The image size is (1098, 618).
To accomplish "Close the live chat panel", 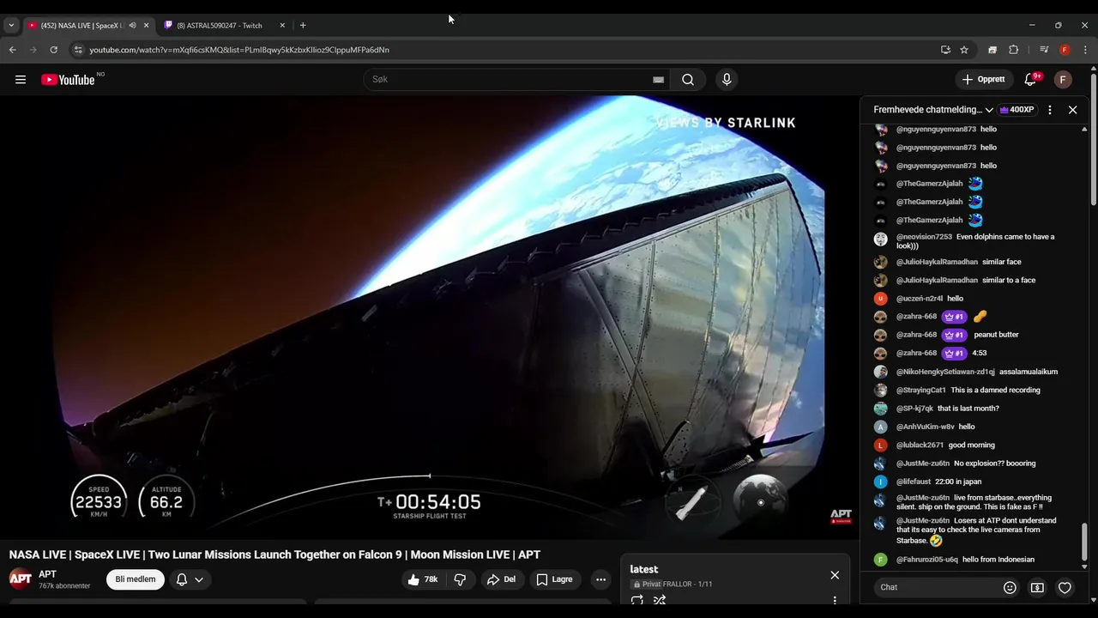I will pos(1072,110).
